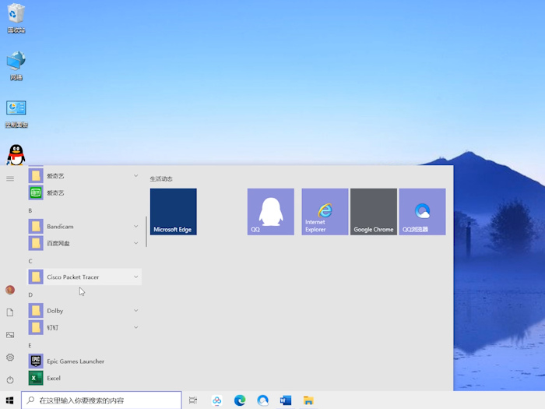Open the 爱奇艺 folder entry
Image resolution: width=545 pixels, height=409 pixels.
(x=84, y=175)
